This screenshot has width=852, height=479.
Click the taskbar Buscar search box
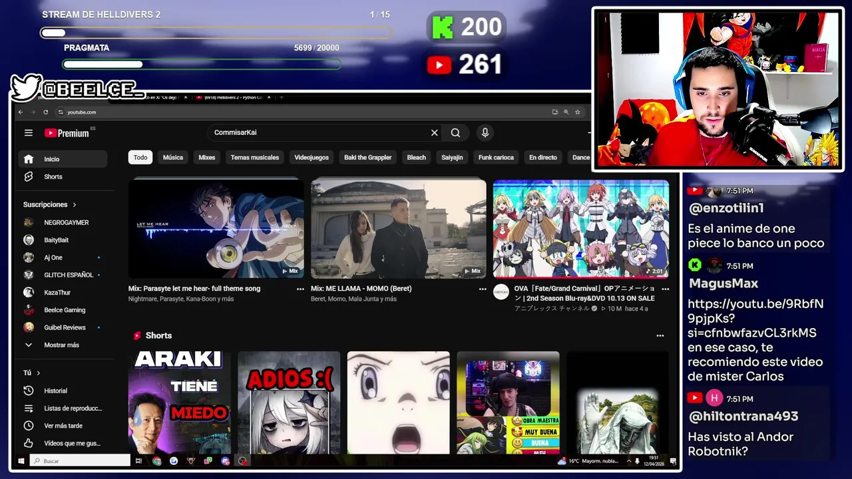80,460
